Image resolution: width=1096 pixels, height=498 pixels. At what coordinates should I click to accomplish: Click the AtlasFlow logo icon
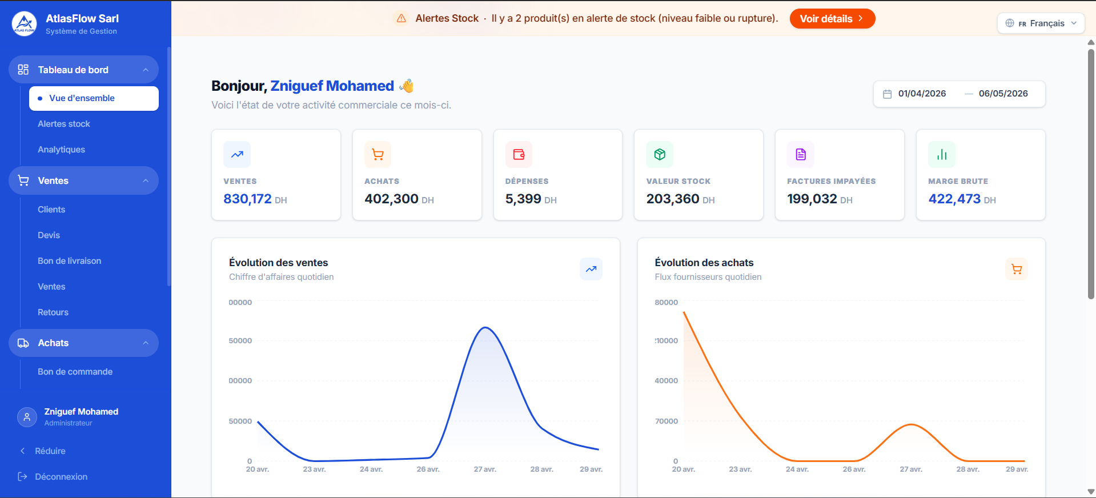click(x=25, y=24)
